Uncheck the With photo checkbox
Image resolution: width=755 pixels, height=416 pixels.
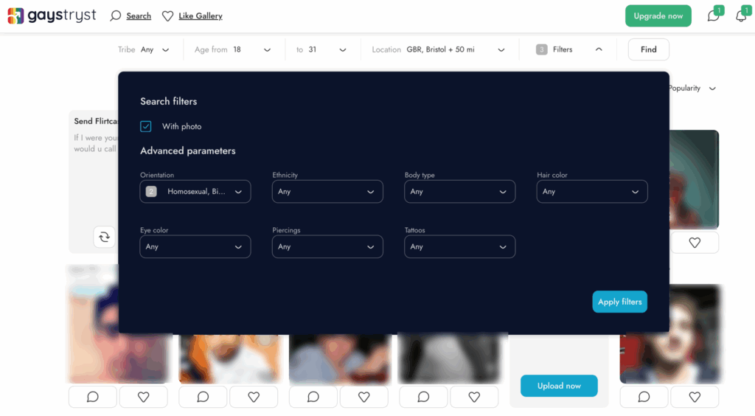[146, 126]
